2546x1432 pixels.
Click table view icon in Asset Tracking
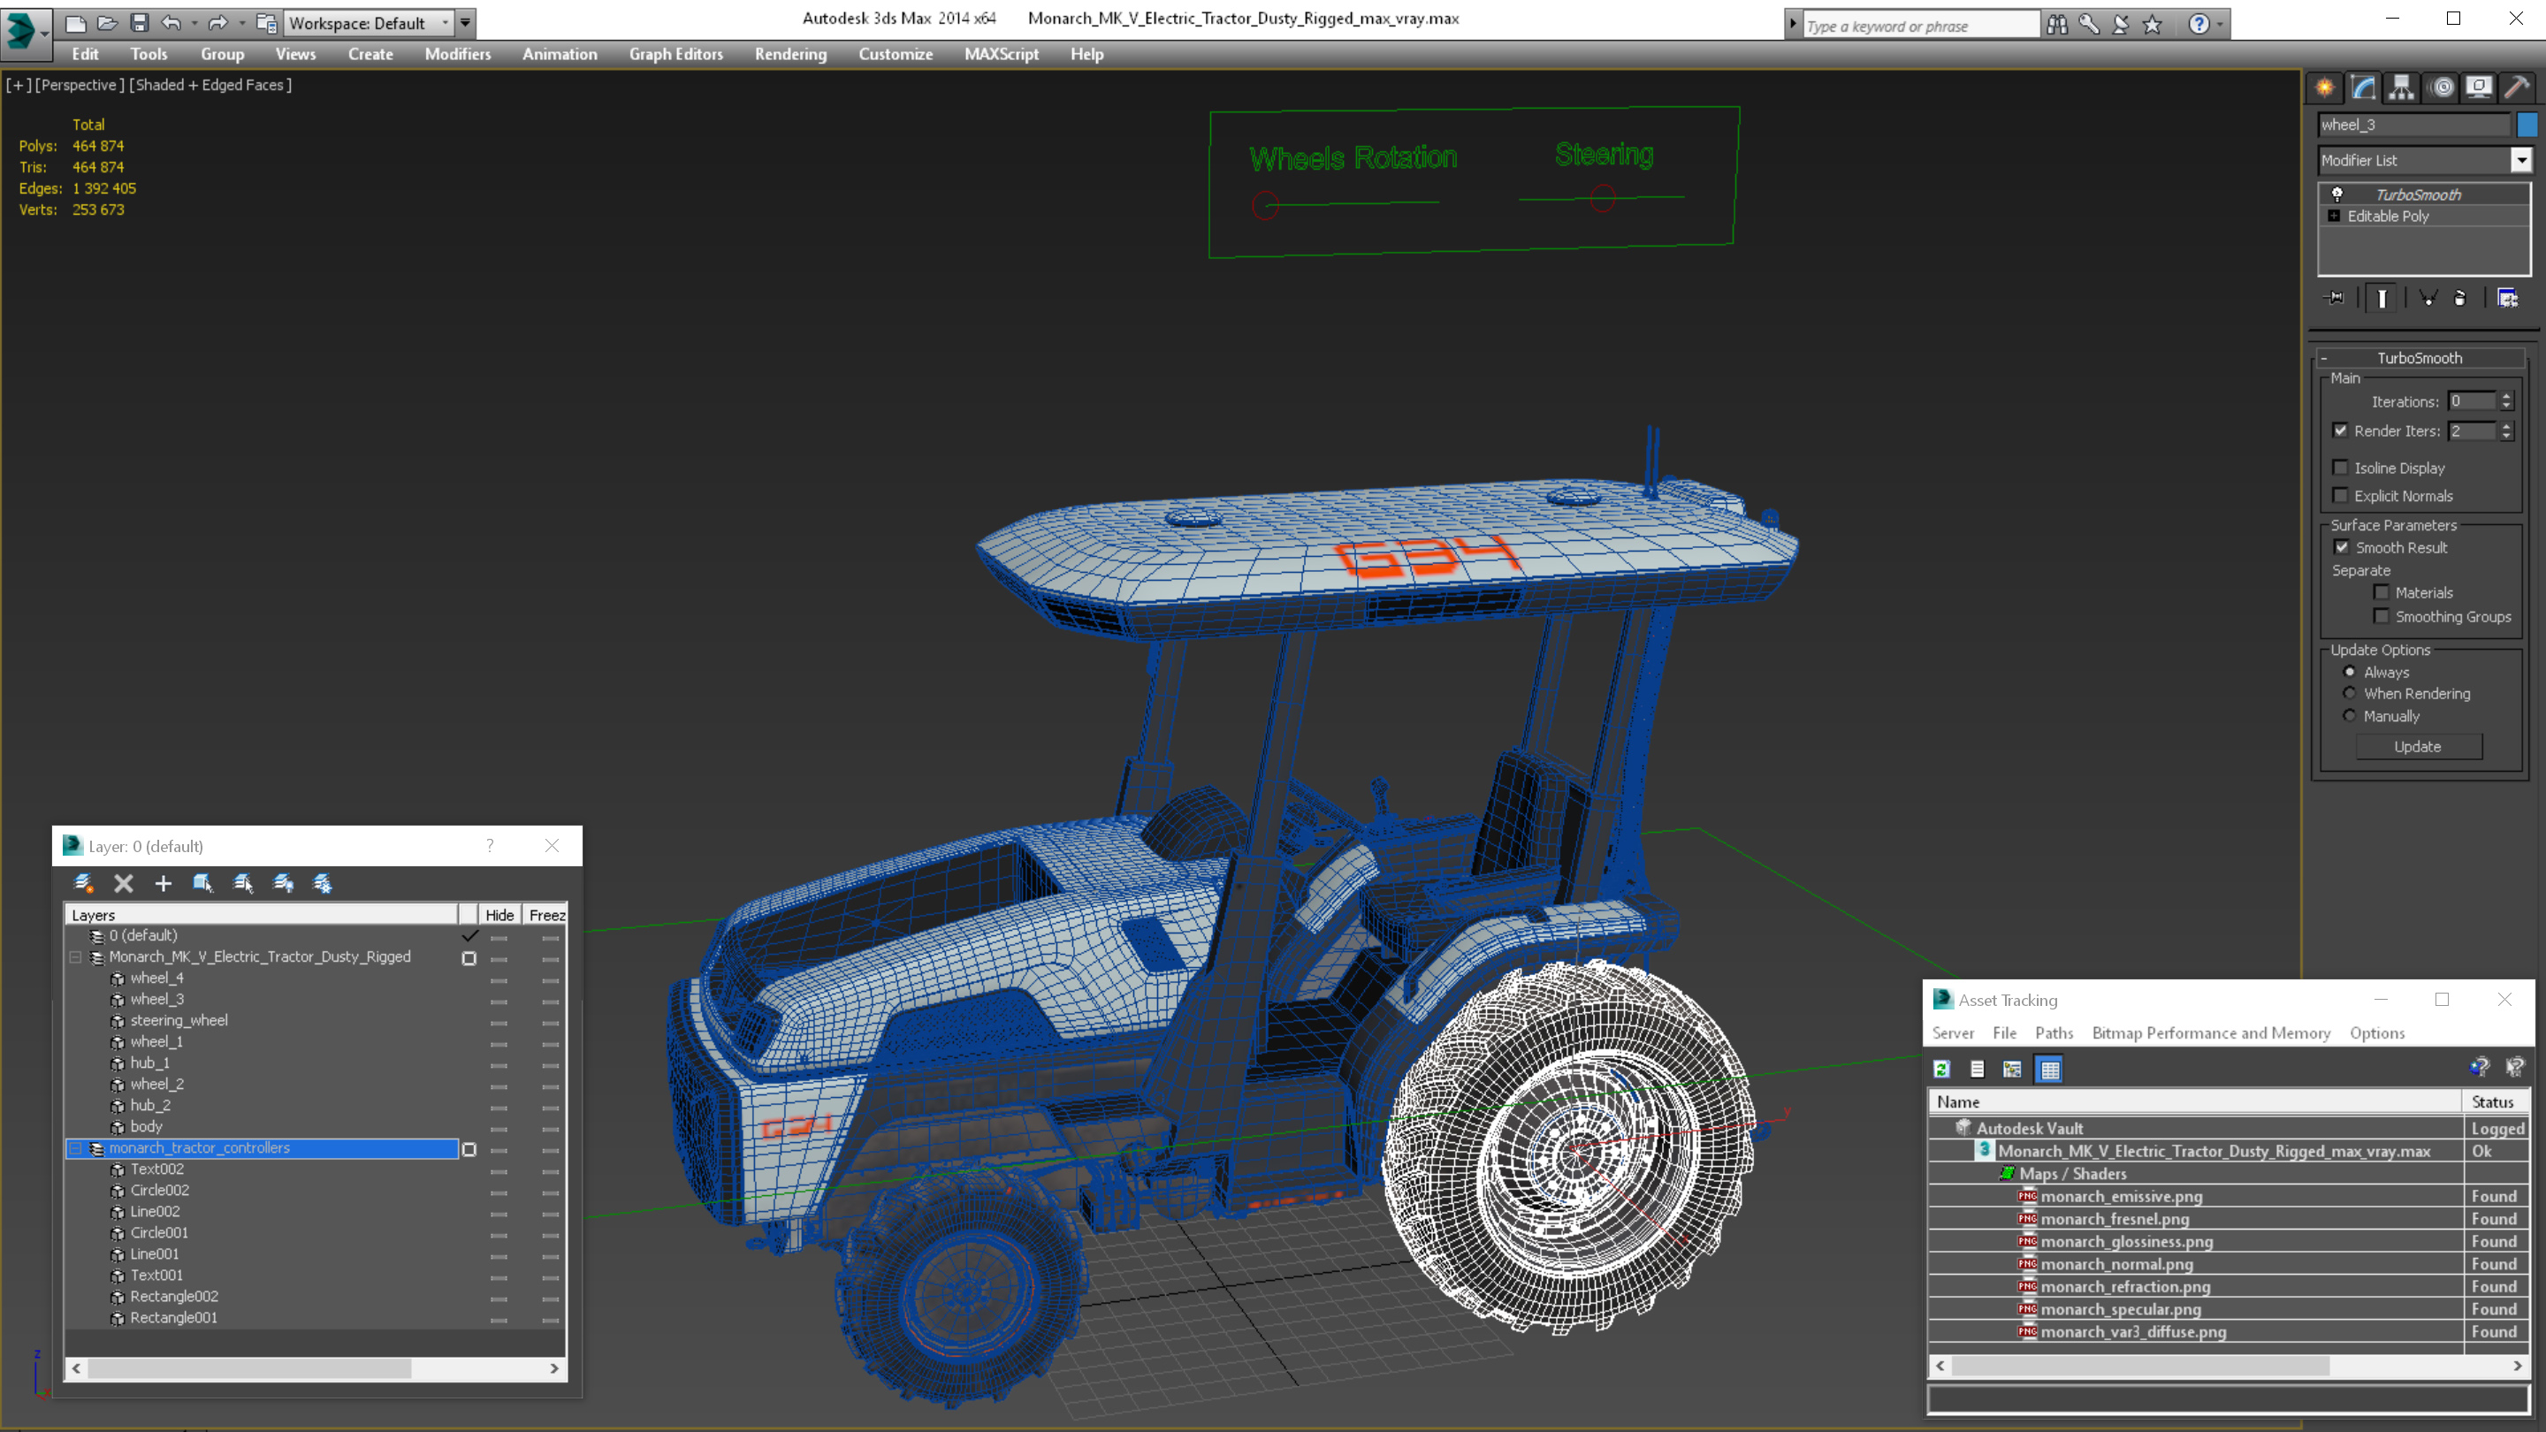(2050, 1070)
